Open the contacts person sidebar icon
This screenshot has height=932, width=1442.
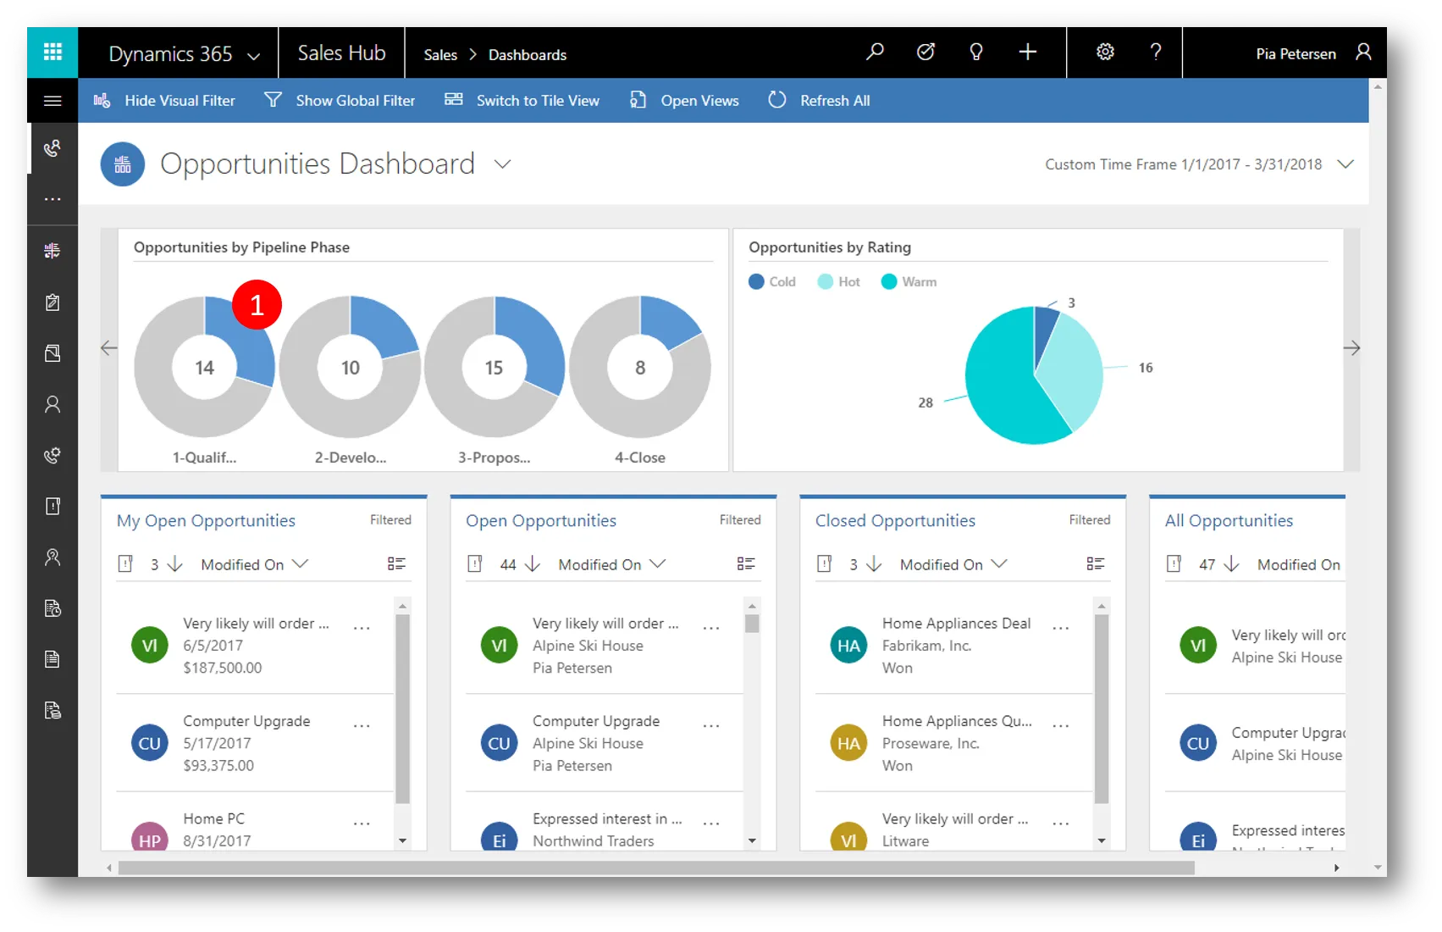click(x=52, y=404)
